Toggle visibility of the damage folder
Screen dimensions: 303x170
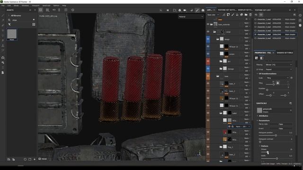click(208, 68)
